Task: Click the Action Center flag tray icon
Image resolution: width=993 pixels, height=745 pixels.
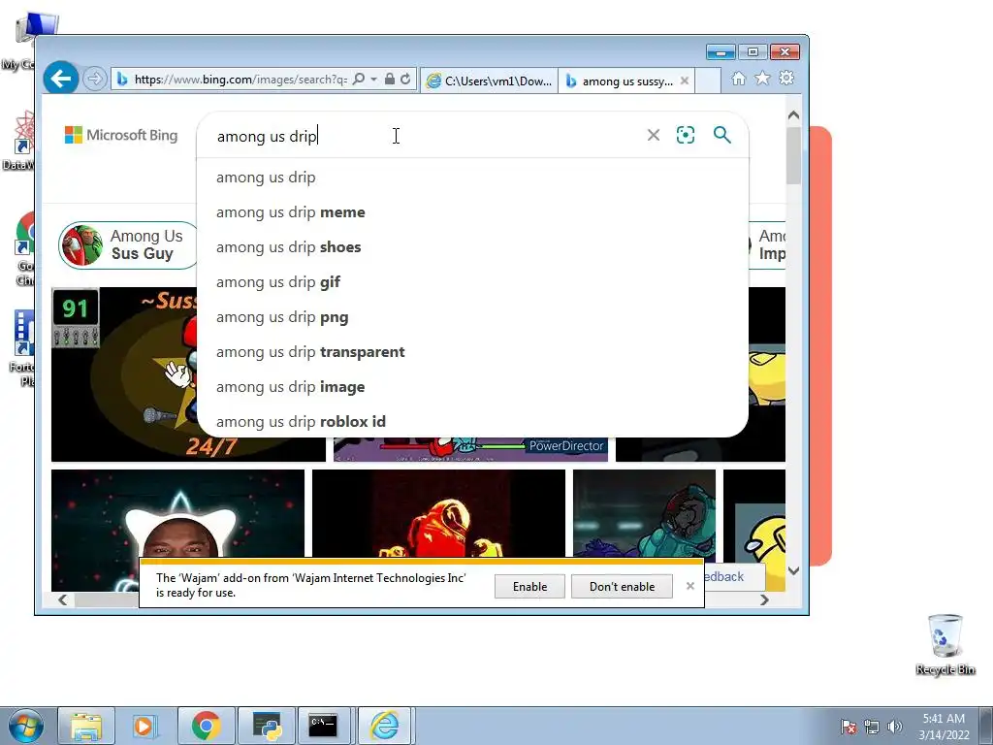Action: tap(848, 727)
